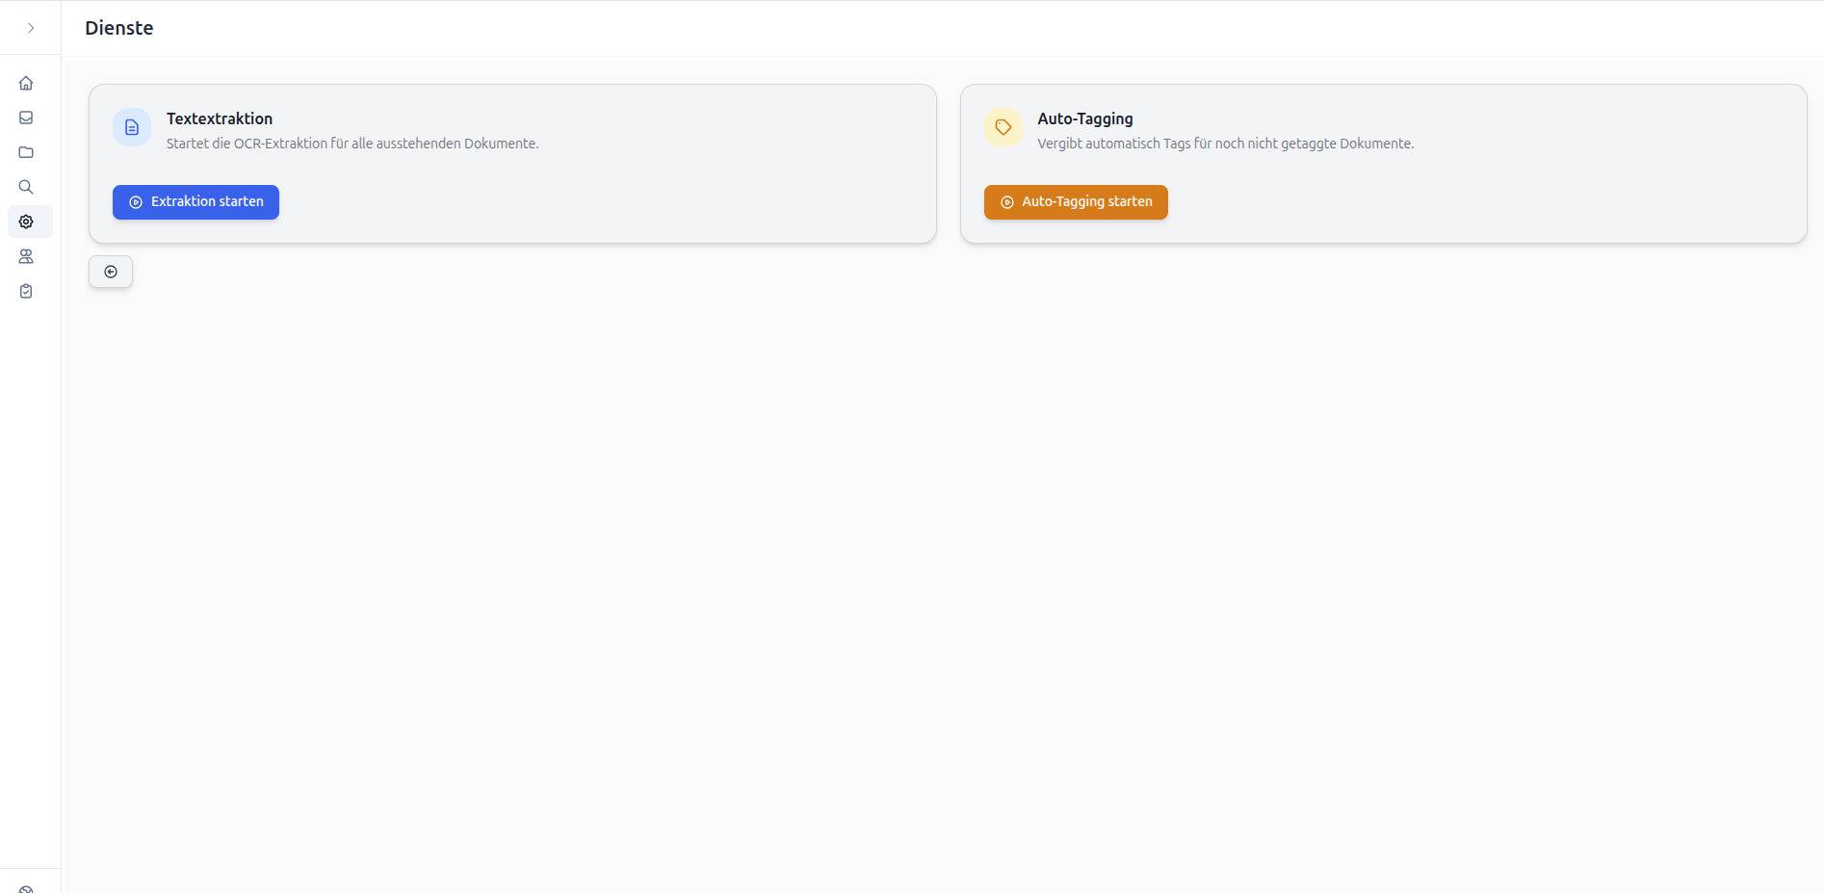
Task: Click the blue document icon in Textextraktion card
Action: [x=132, y=127]
